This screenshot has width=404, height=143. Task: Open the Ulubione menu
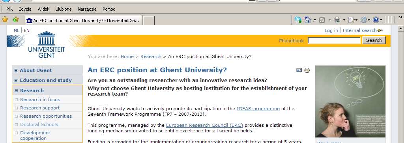[x=64, y=9]
